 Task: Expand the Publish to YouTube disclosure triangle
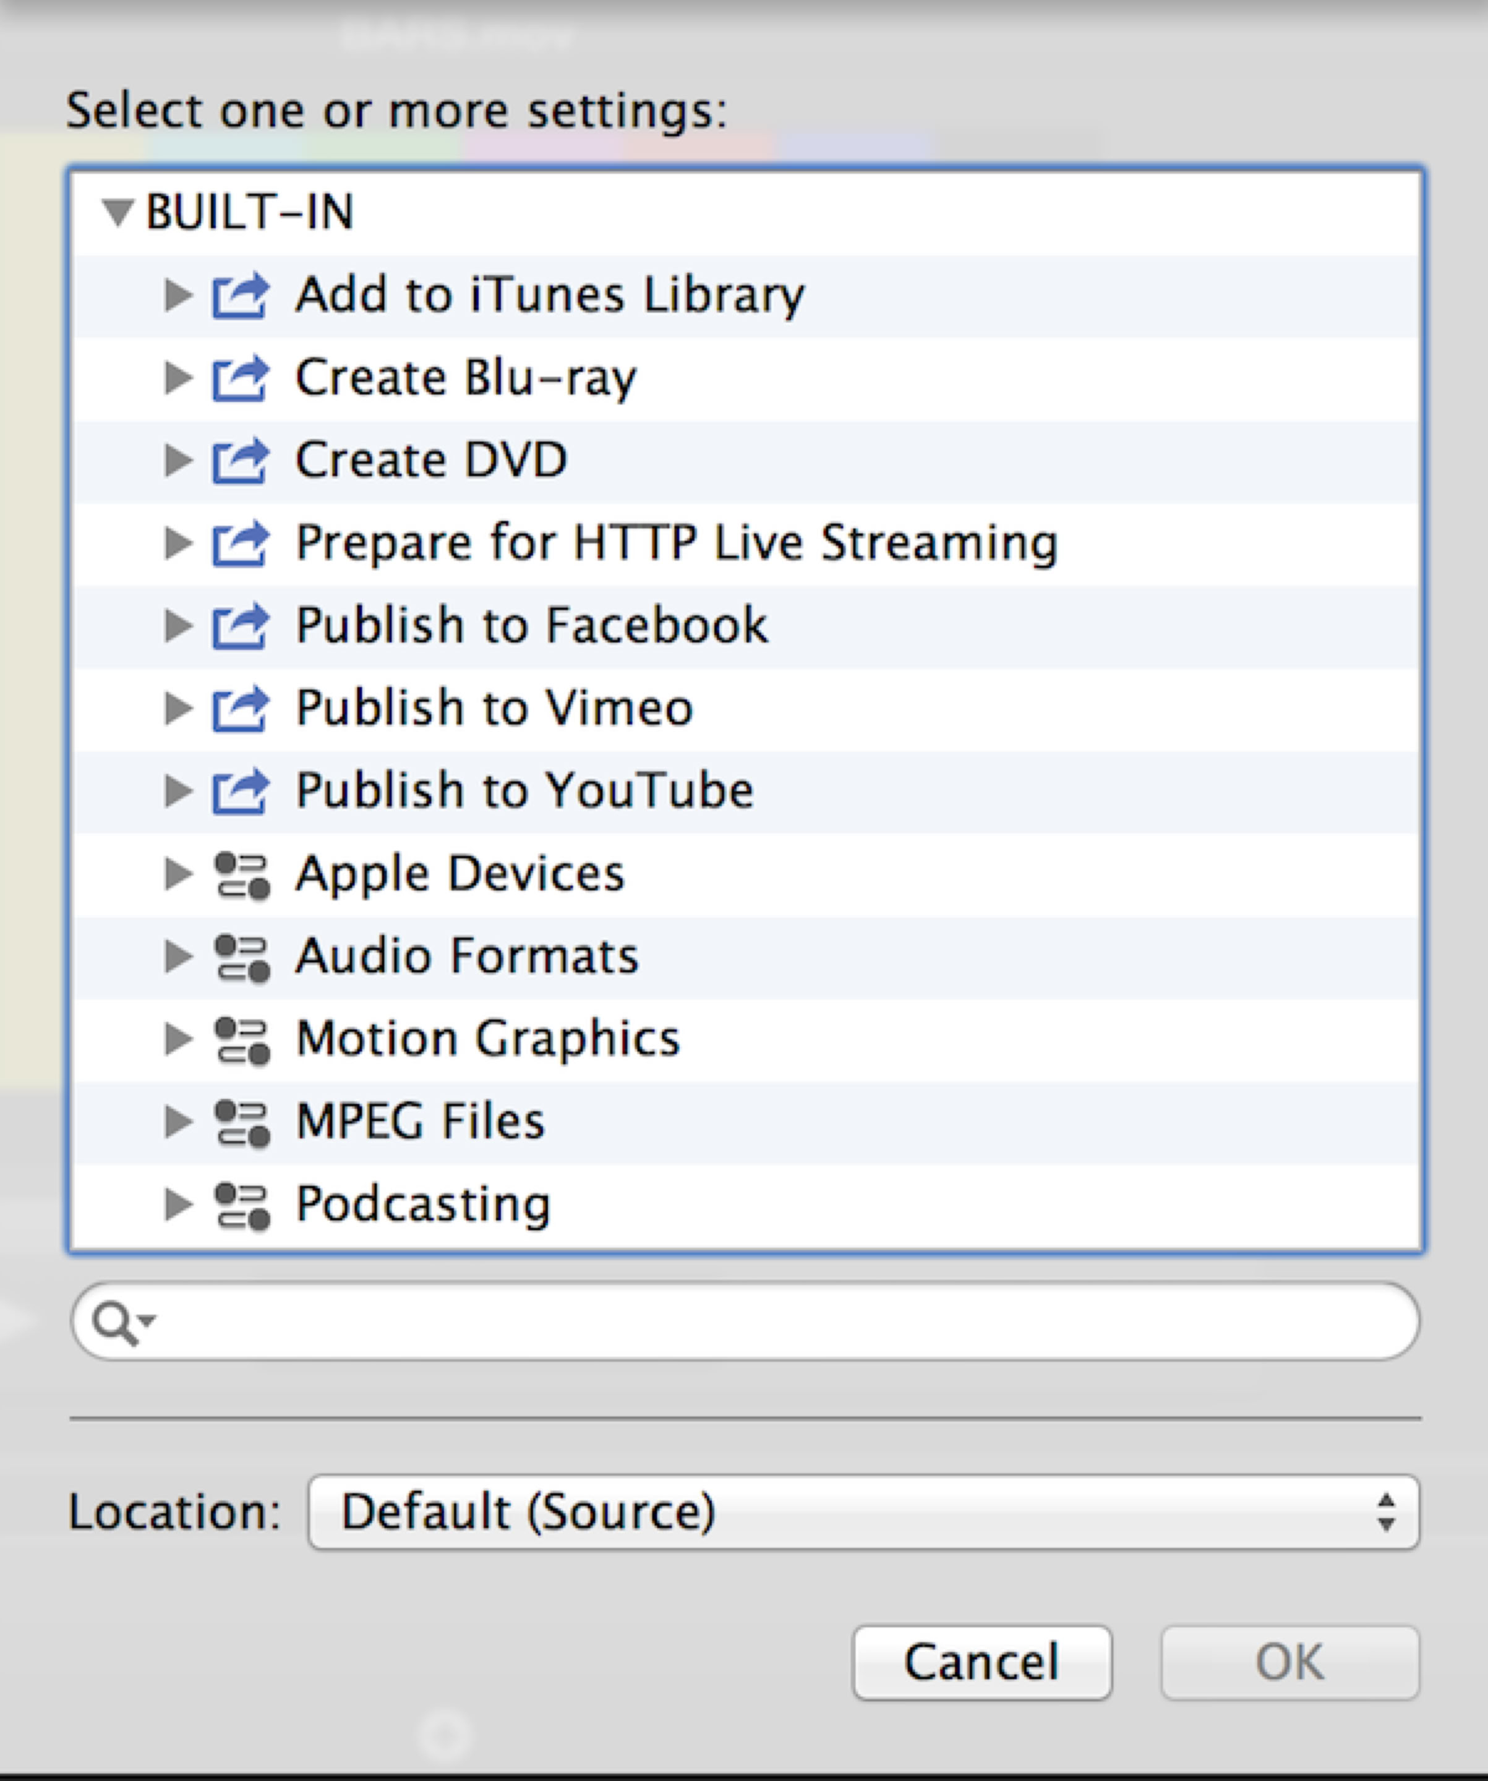click(x=177, y=790)
